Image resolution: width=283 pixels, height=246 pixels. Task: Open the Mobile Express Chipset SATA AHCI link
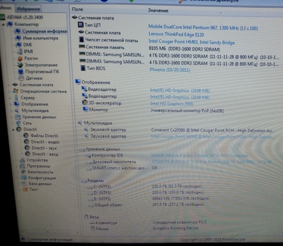pyautogui.click(x=200, y=156)
